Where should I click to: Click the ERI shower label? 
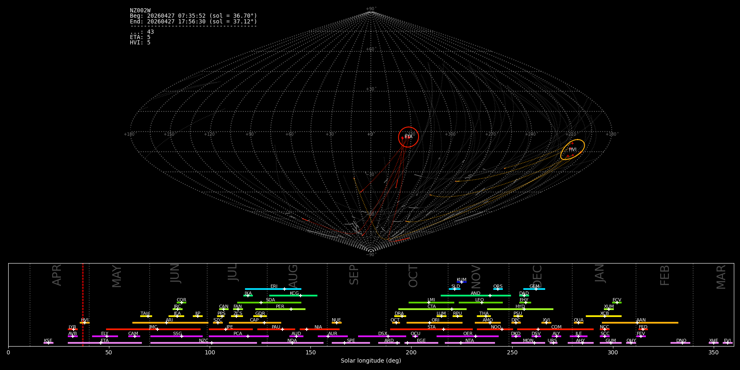click(x=274, y=287)
